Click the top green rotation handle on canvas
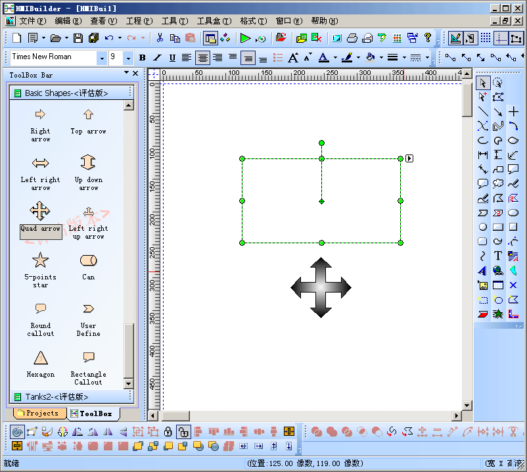This screenshot has width=527, height=472. pyautogui.click(x=321, y=143)
